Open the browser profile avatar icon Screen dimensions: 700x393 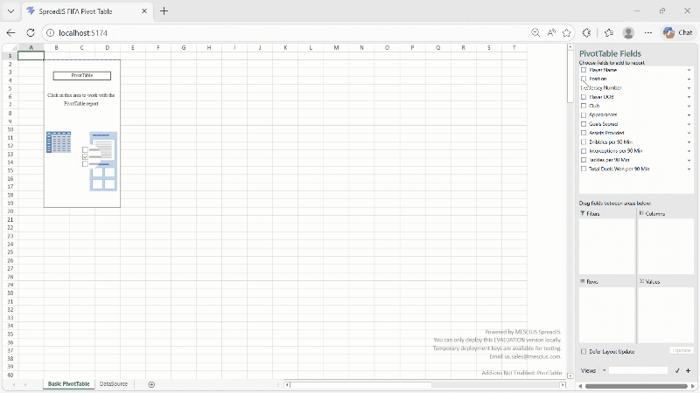pyautogui.click(x=628, y=32)
